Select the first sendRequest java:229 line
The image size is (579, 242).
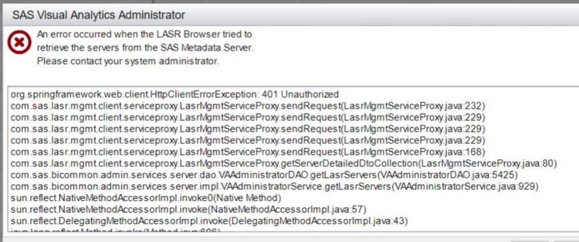click(247, 117)
